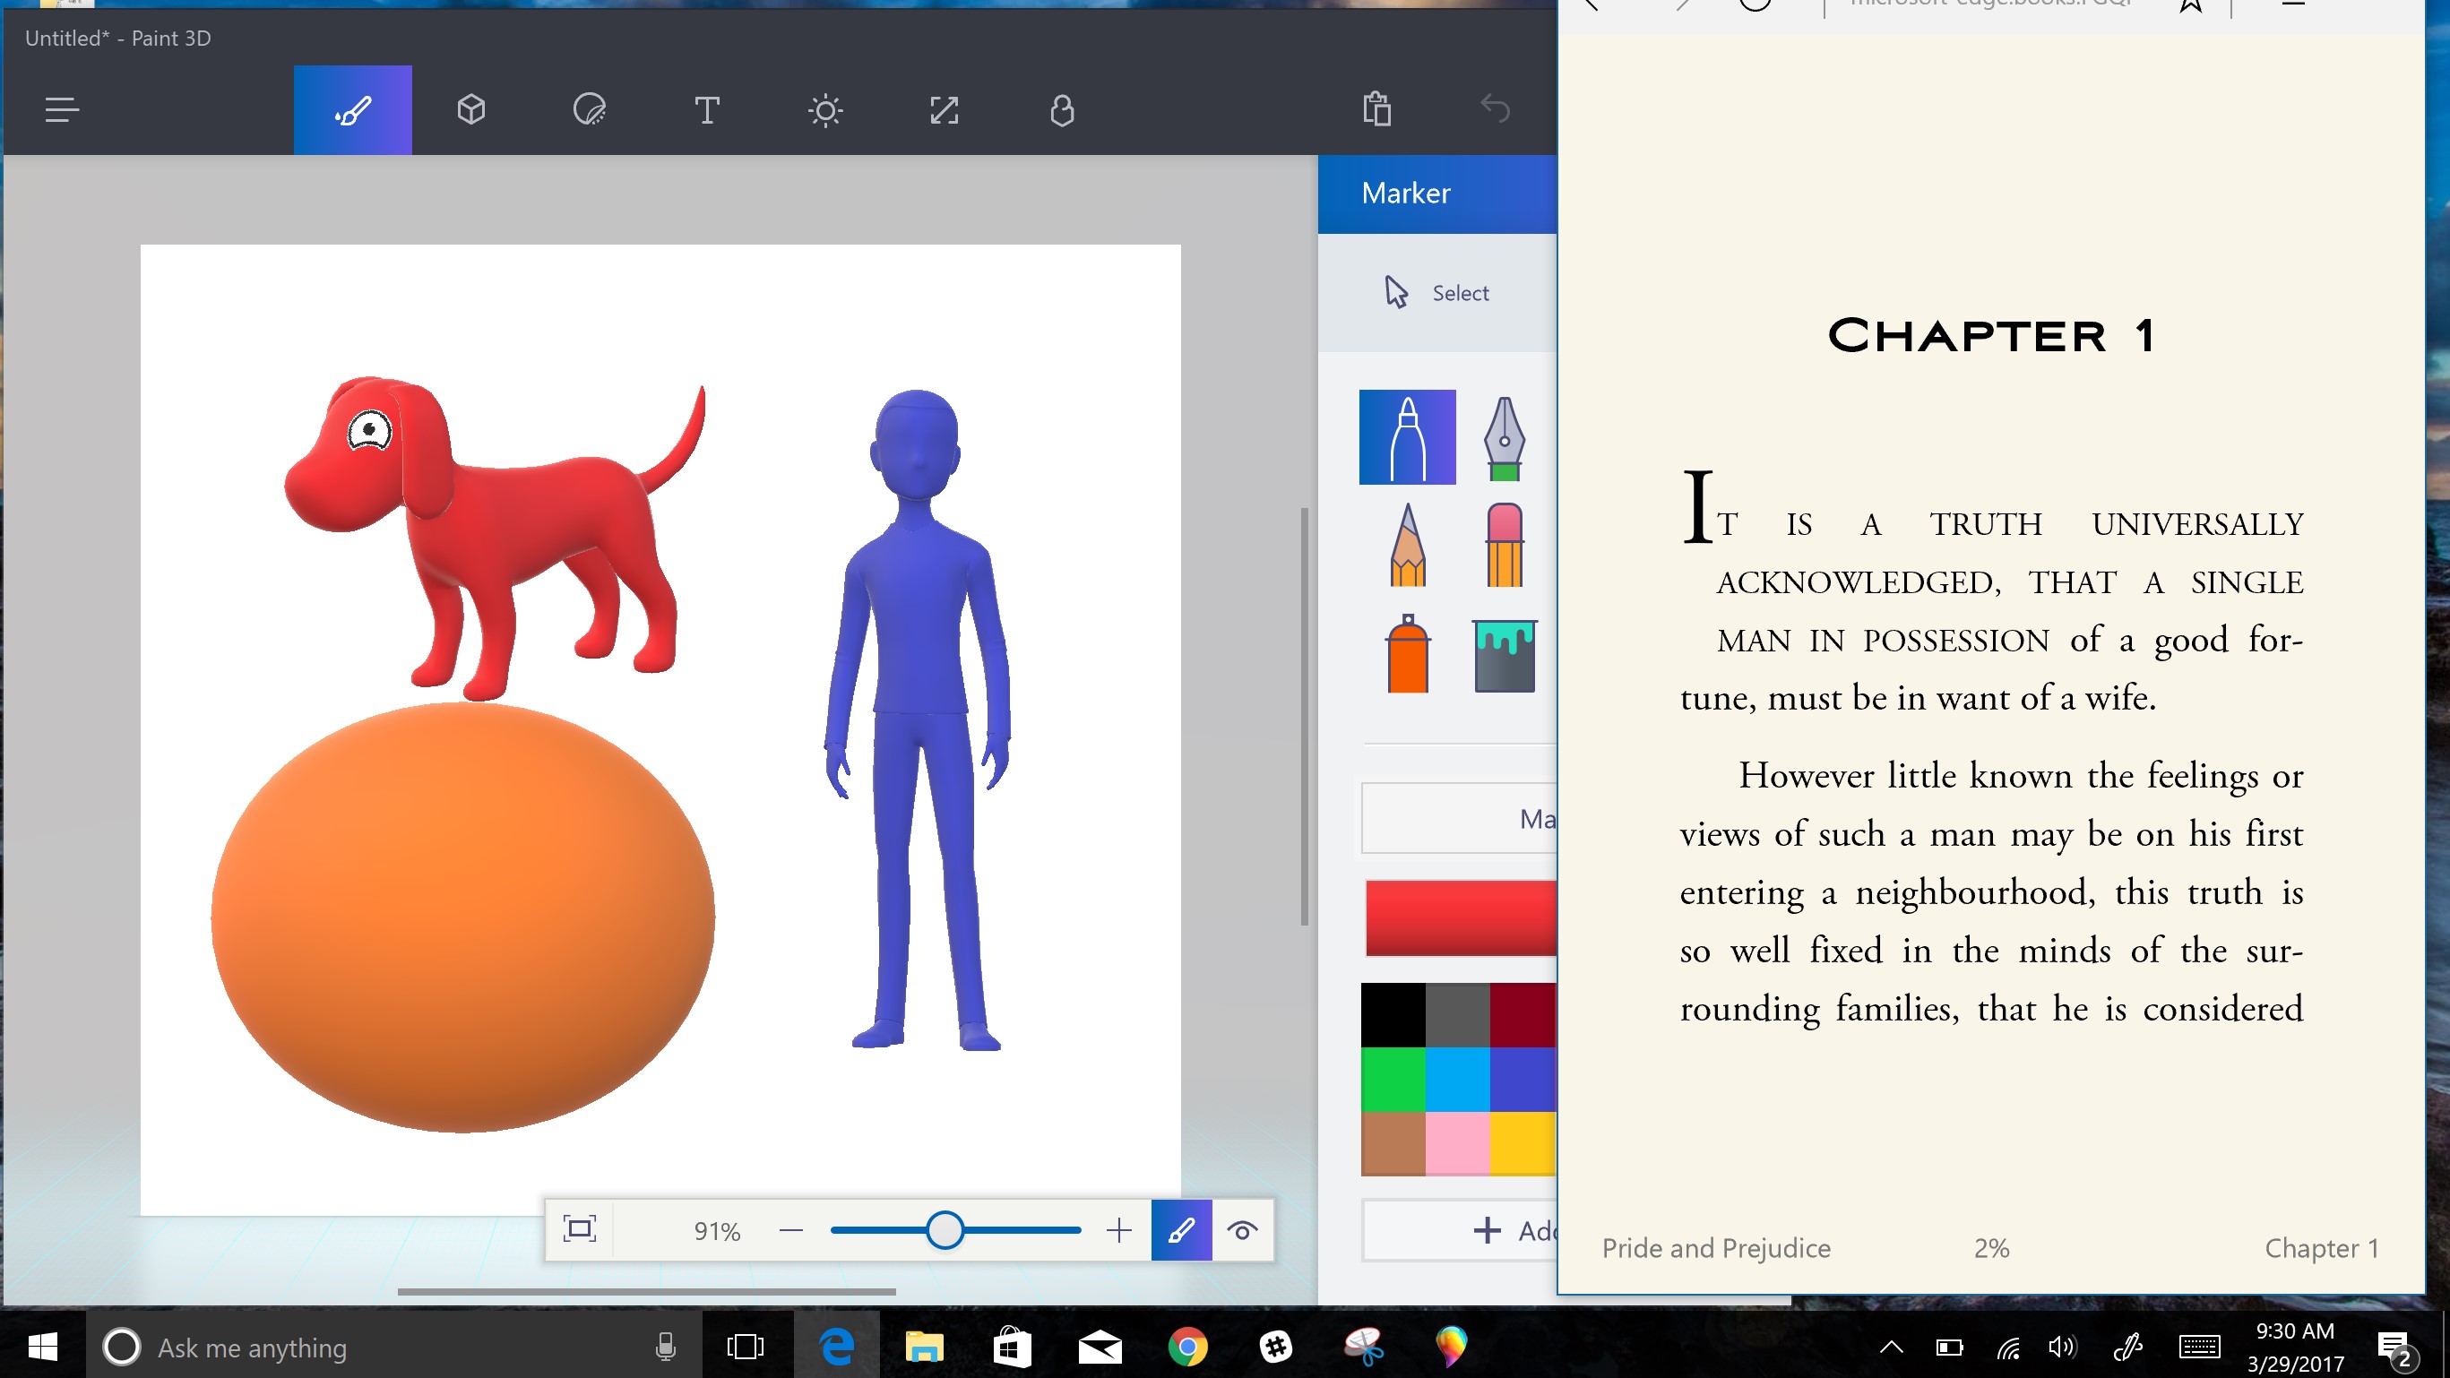Pick the pink color swatch
This screenshot has height=1378, width=2450.
(x=1458, y=1144)
